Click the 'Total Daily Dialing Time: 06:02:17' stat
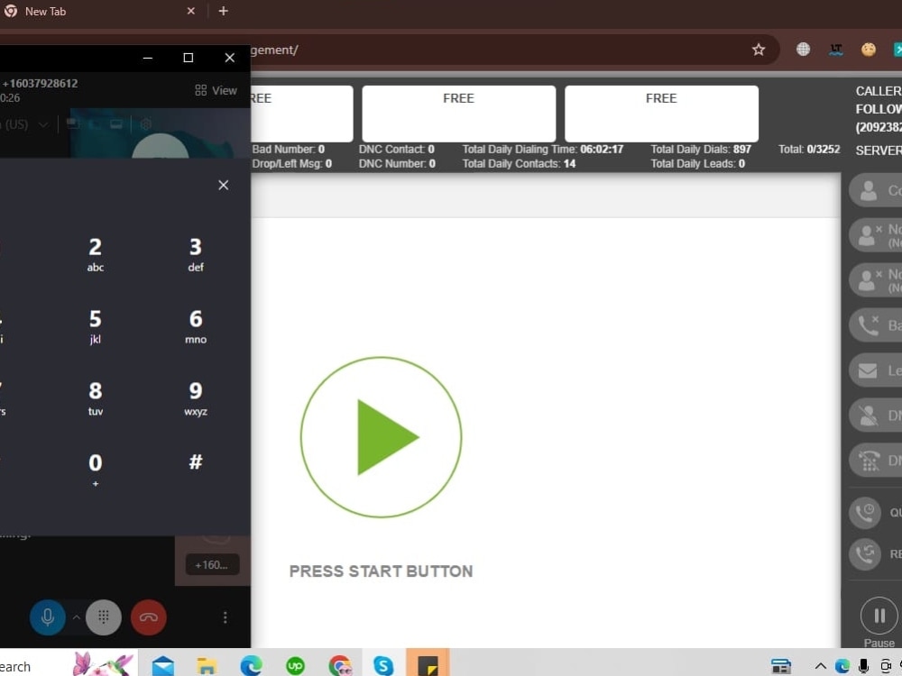Viewport: 902px width, 676px height. coord(543,150)
